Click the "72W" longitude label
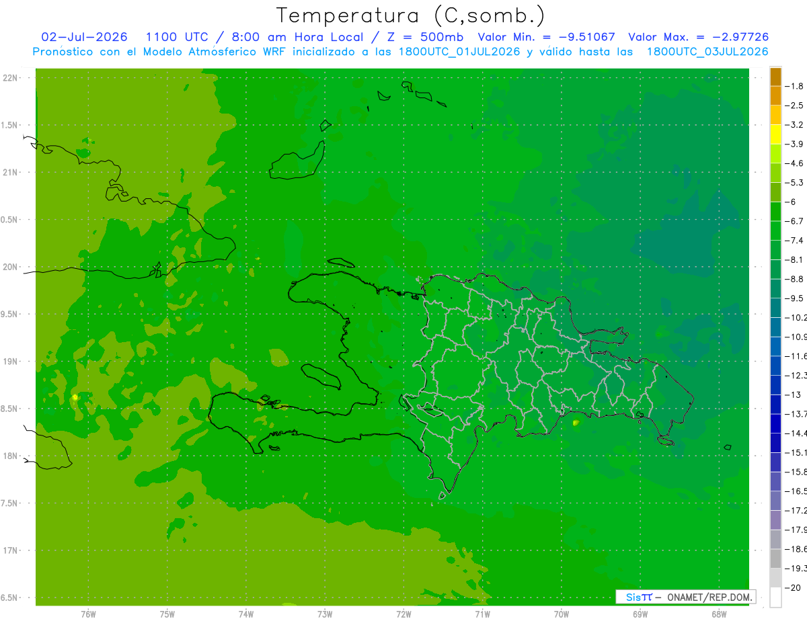 (403, 614)
